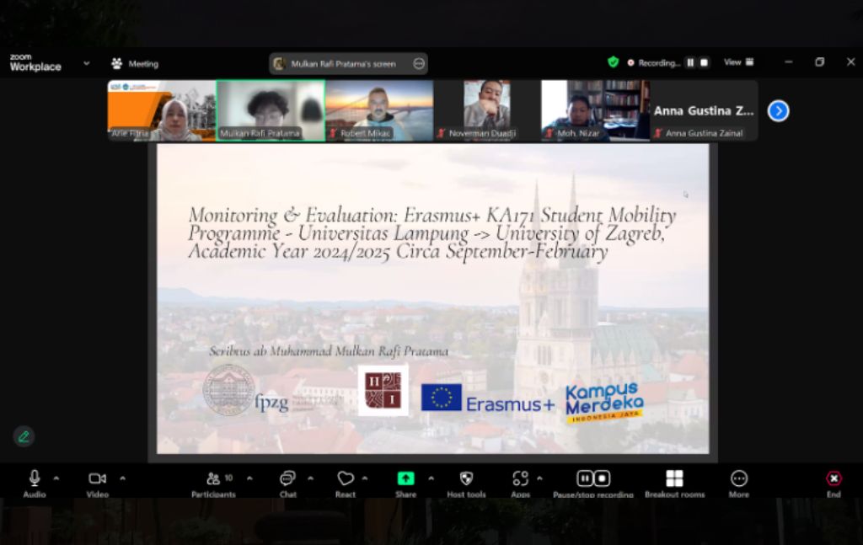Click the blue arrow to see more participants
Image resolution: width=863 pixels, height=545 pixels.
[x=777, y=110]
